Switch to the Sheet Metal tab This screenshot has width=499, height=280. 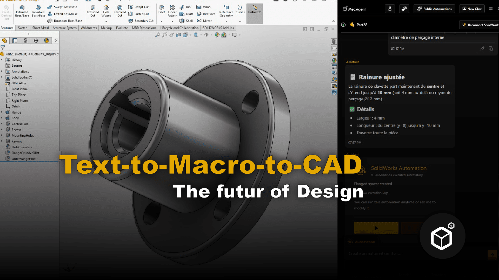[x=40, y=28]
